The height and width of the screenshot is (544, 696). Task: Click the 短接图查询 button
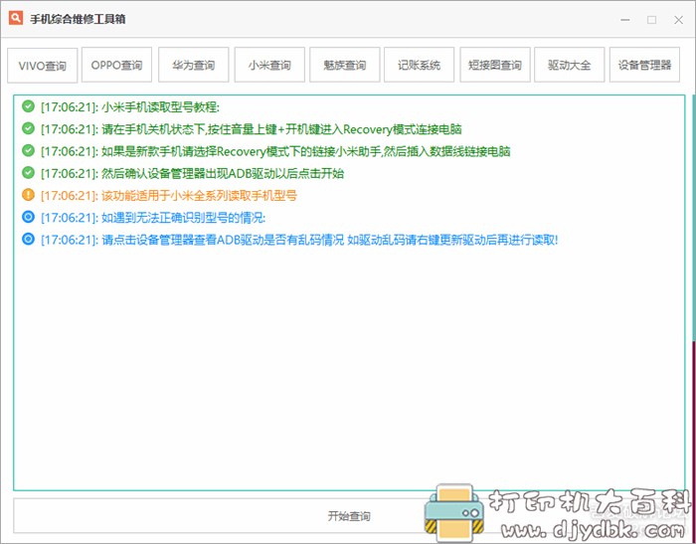495,65
